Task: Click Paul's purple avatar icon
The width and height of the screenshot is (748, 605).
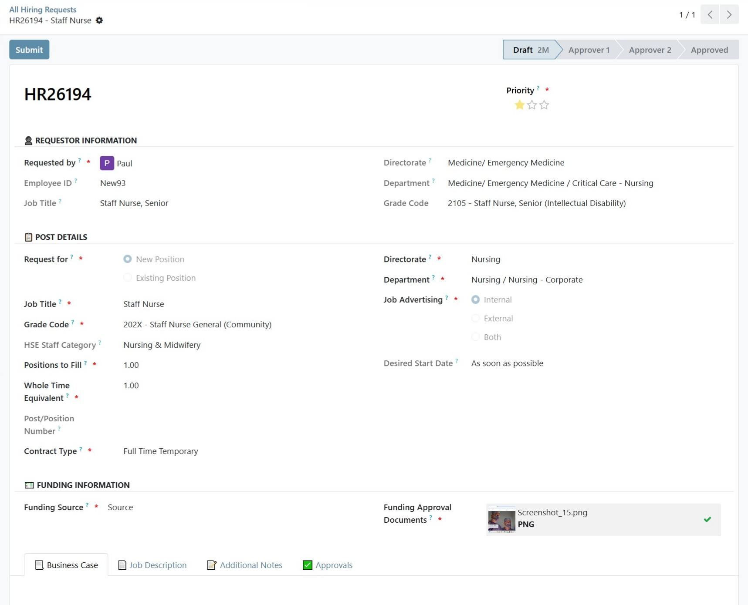Action: tap(107, 163)
